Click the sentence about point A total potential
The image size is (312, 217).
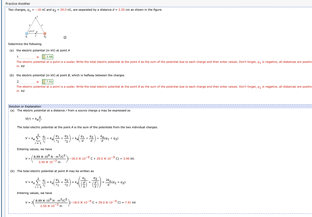pyautogui.click(x=87, y=127)
